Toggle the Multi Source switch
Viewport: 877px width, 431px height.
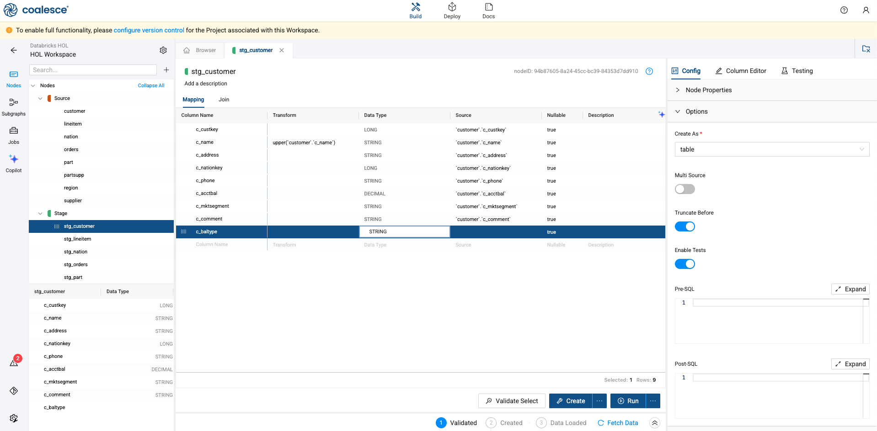pos(685,189)
